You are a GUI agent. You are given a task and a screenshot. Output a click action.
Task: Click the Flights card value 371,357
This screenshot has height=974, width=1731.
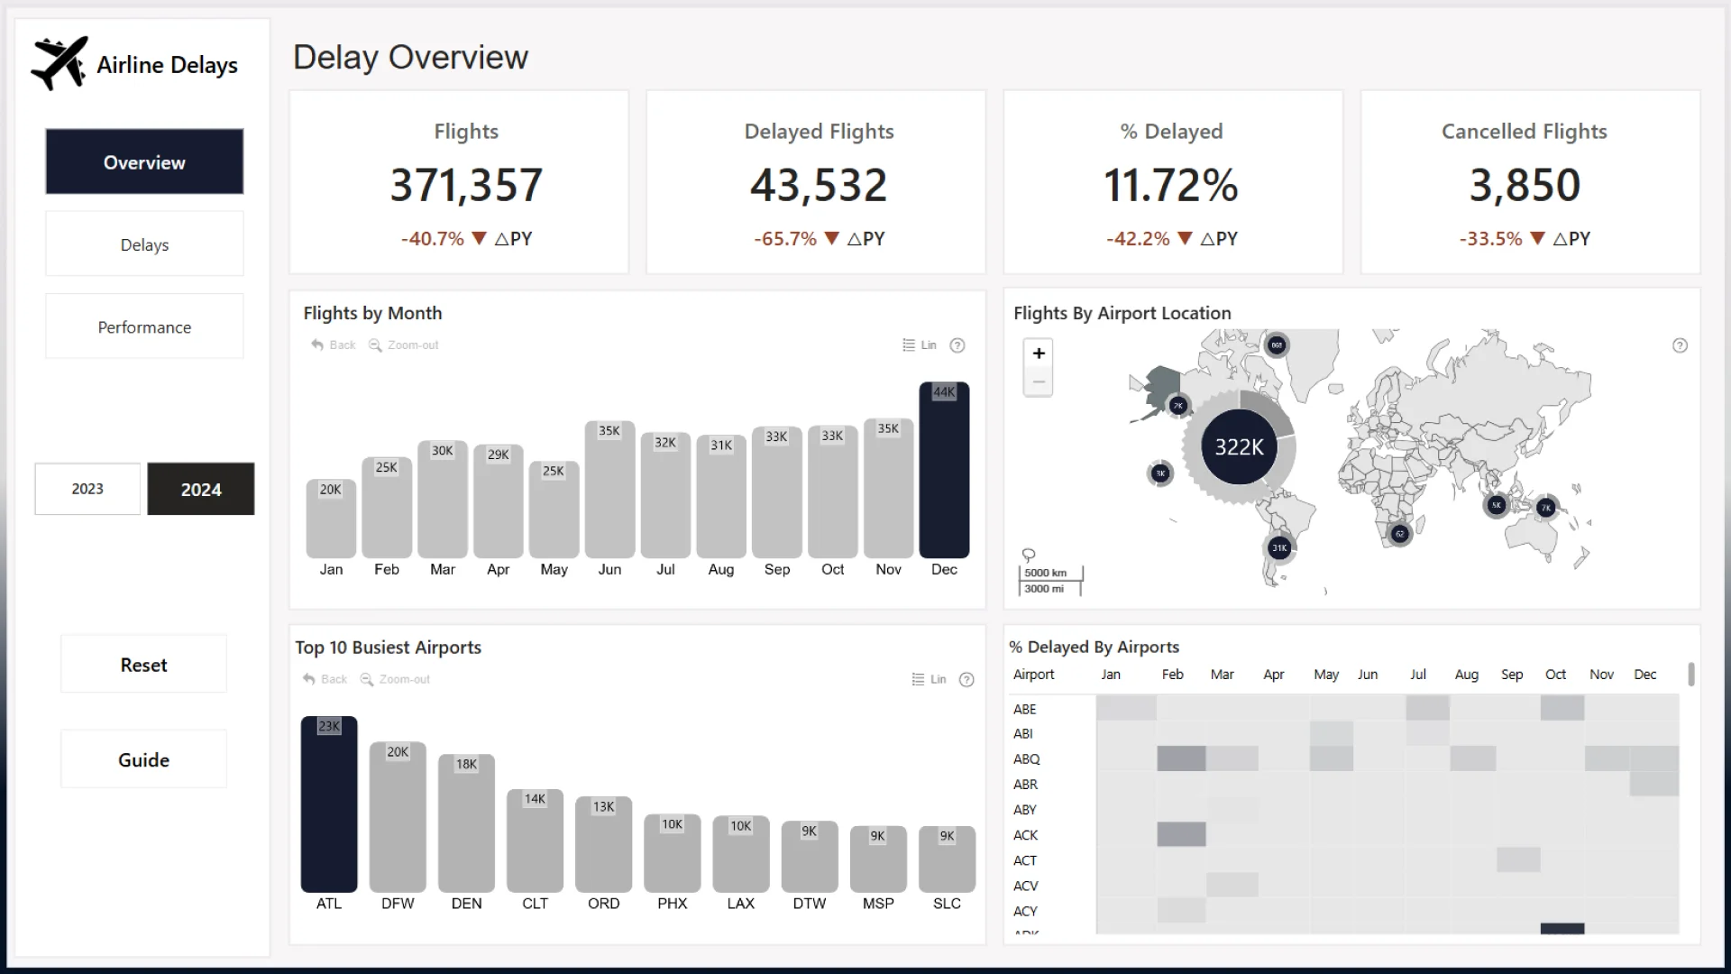466,185
